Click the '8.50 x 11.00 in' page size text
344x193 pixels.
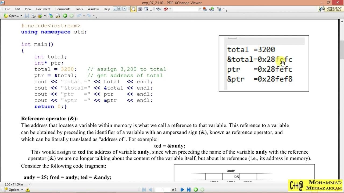point(14,184)
